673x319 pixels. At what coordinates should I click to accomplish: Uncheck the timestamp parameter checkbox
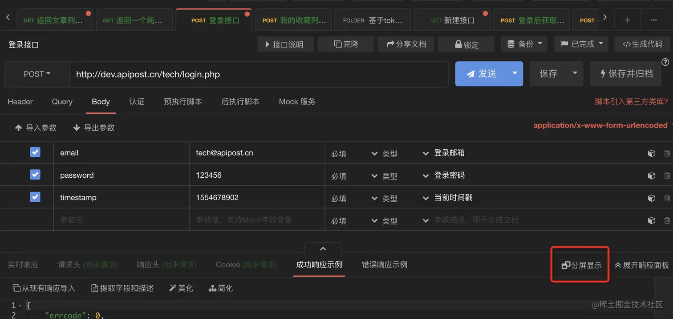[35, 197]
